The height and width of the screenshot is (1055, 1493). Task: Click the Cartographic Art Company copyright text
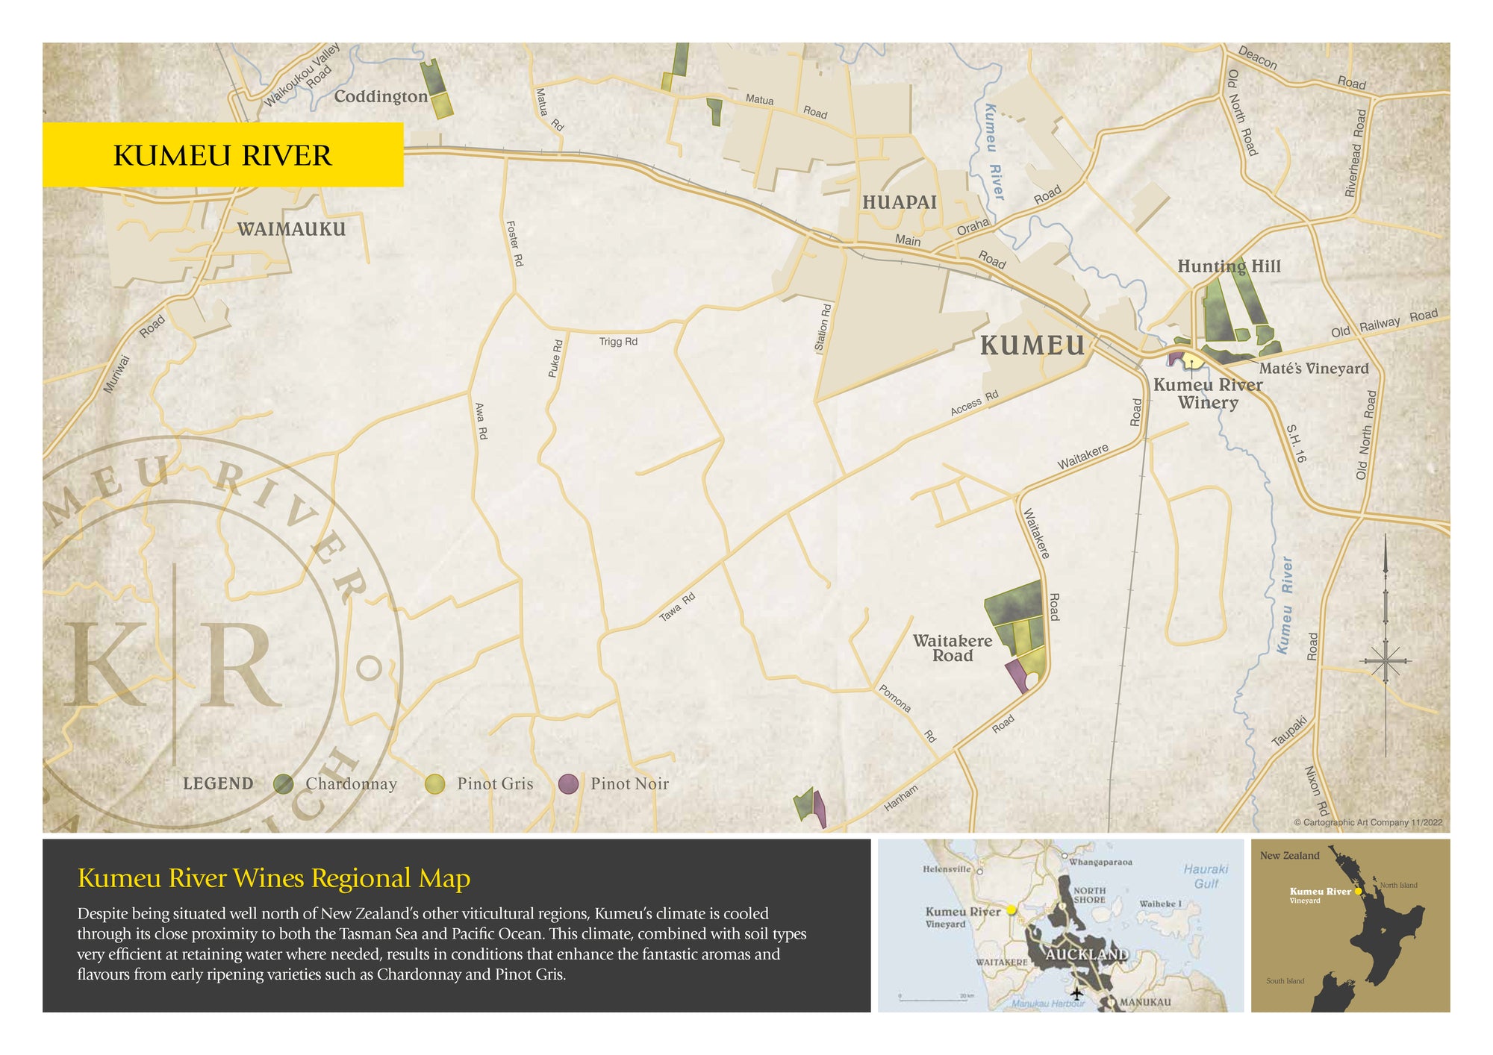[1368, 822]
